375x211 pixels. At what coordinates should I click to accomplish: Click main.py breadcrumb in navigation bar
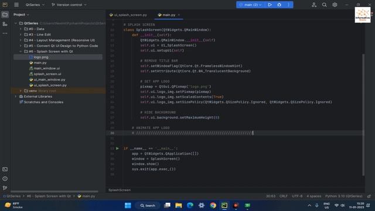86,196
